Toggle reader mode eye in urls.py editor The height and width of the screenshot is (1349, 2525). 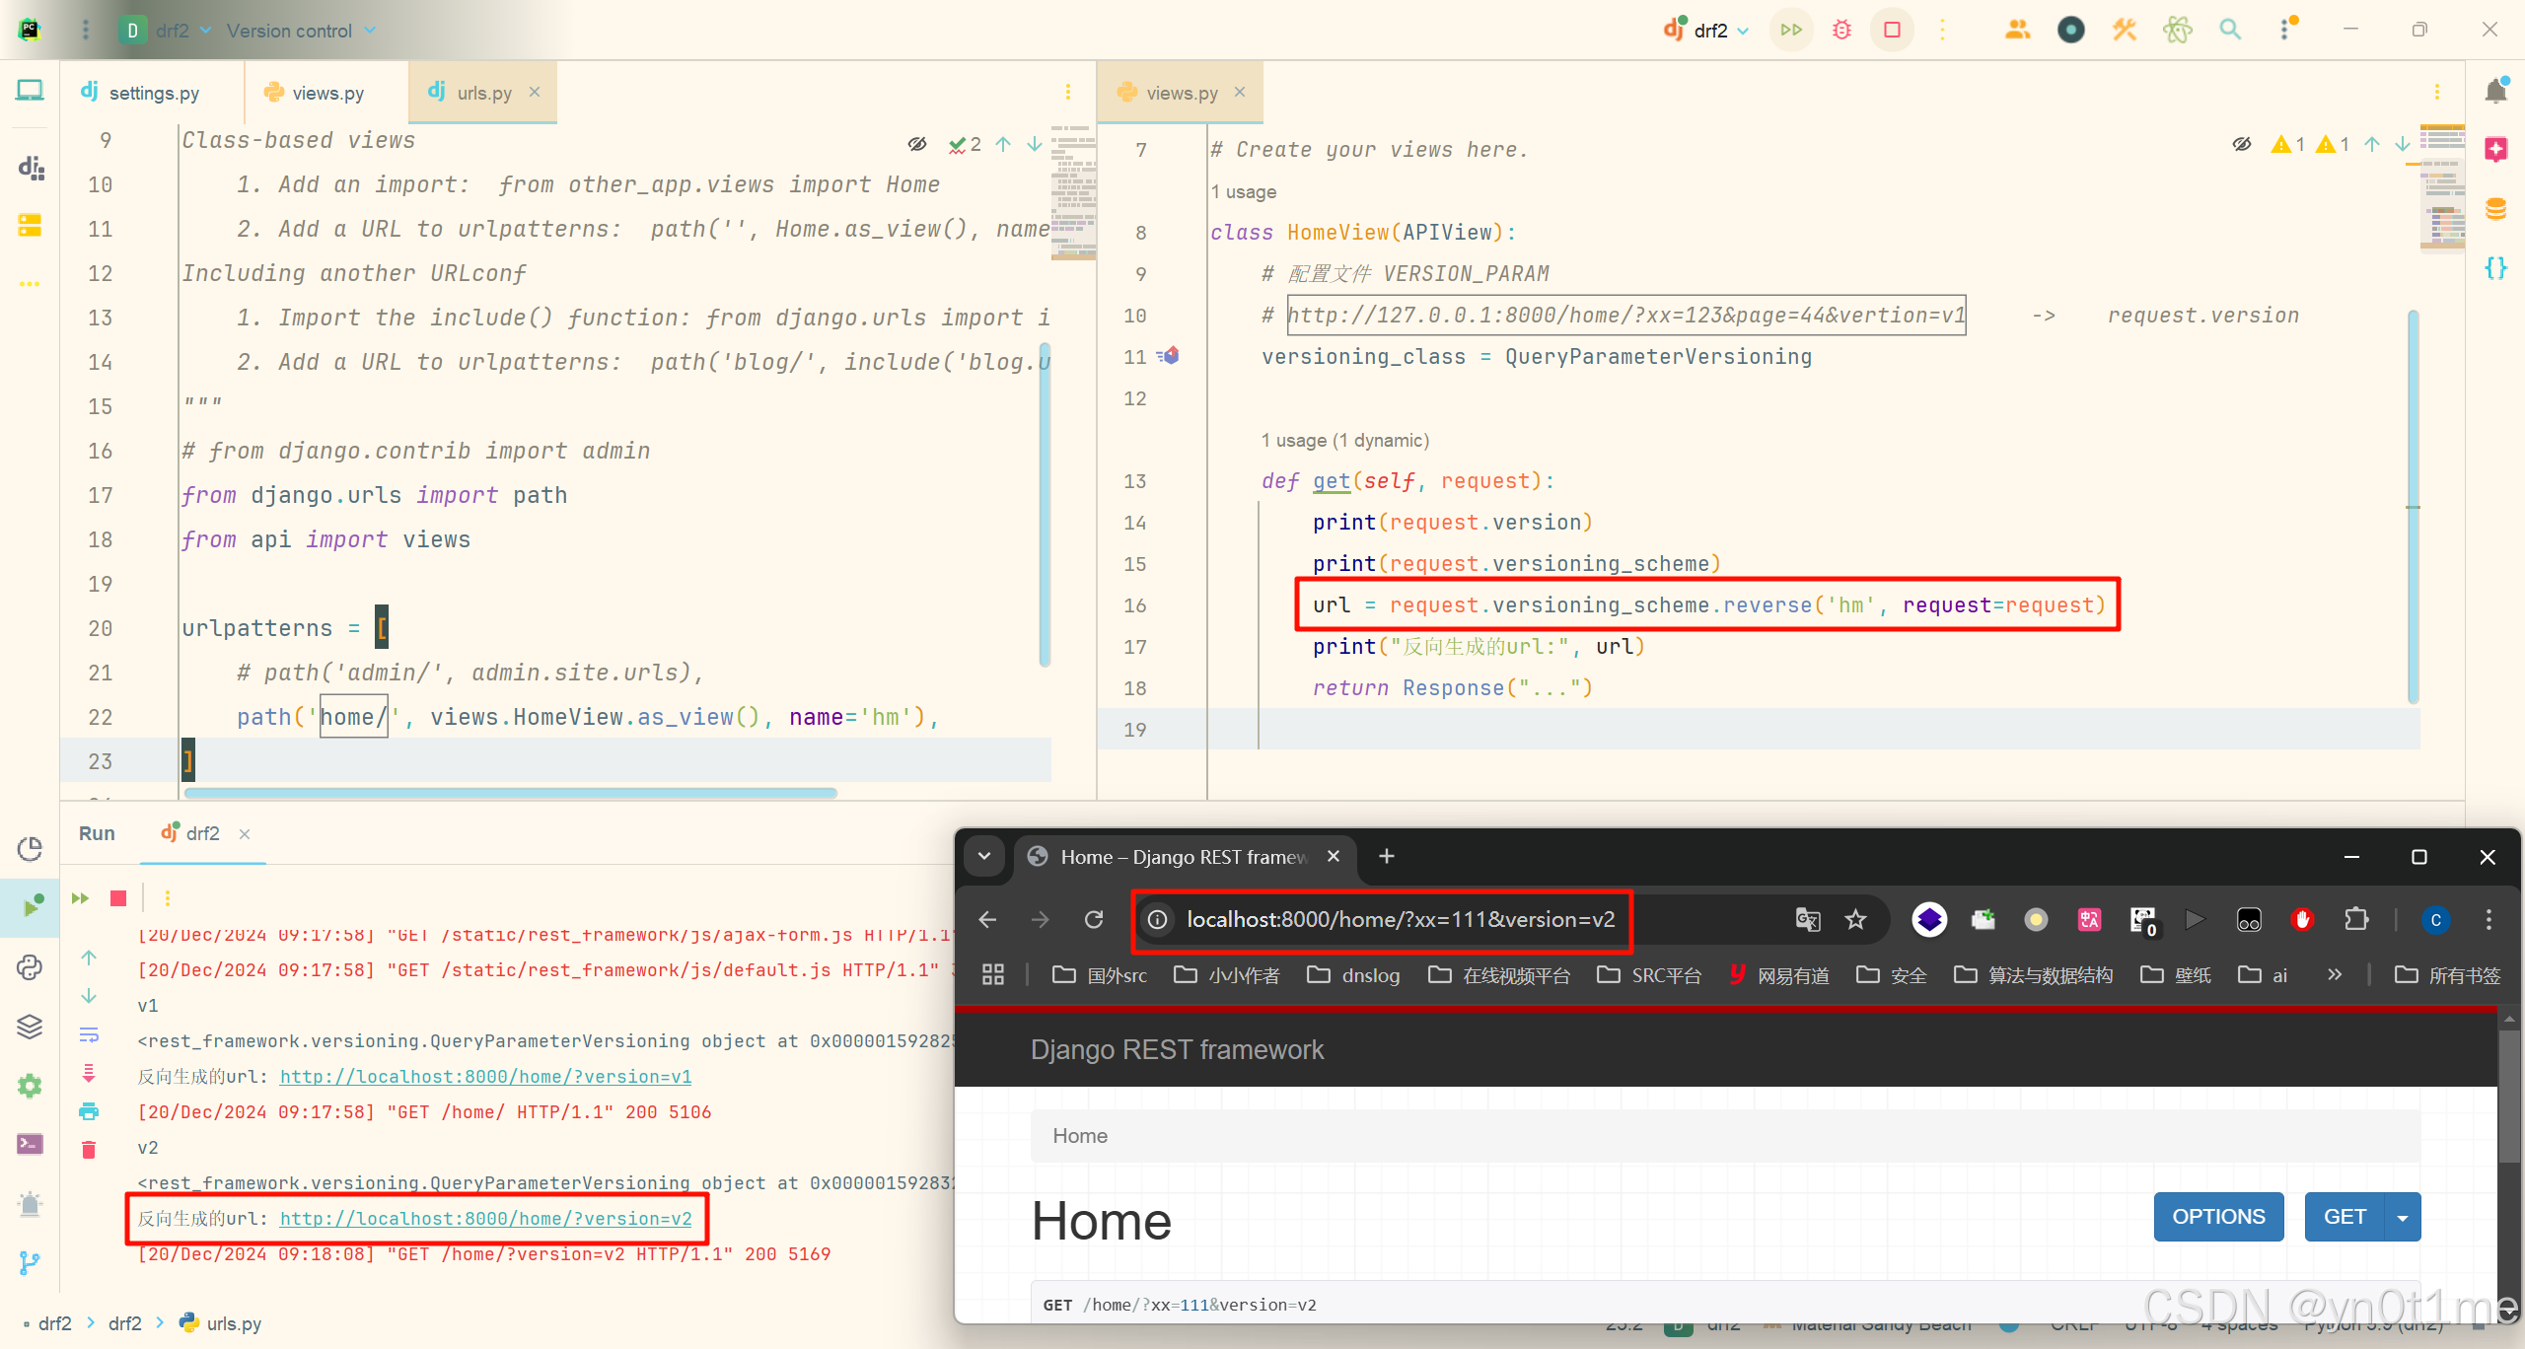(917, 145)
